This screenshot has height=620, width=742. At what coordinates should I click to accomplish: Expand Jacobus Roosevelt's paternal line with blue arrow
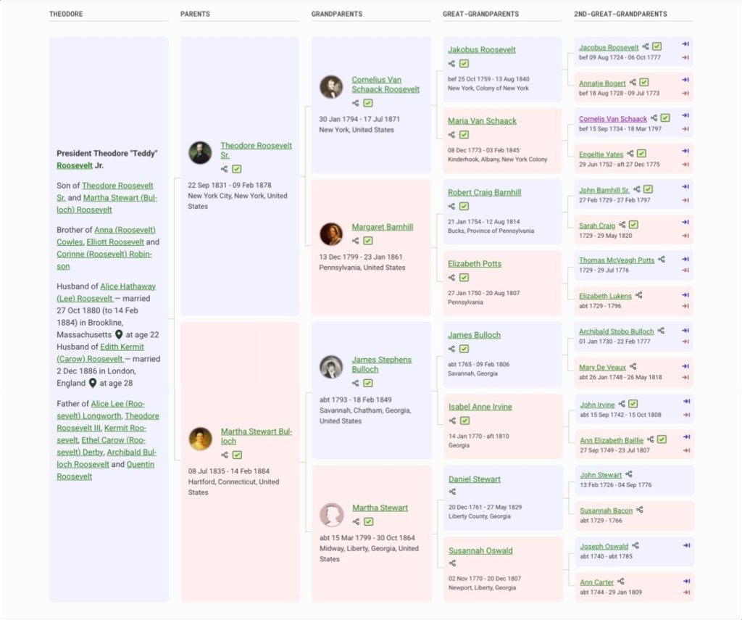tap(685, 44)
